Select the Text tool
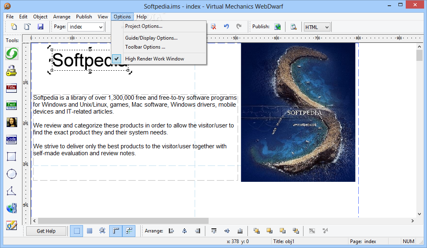 coord(11,105)
